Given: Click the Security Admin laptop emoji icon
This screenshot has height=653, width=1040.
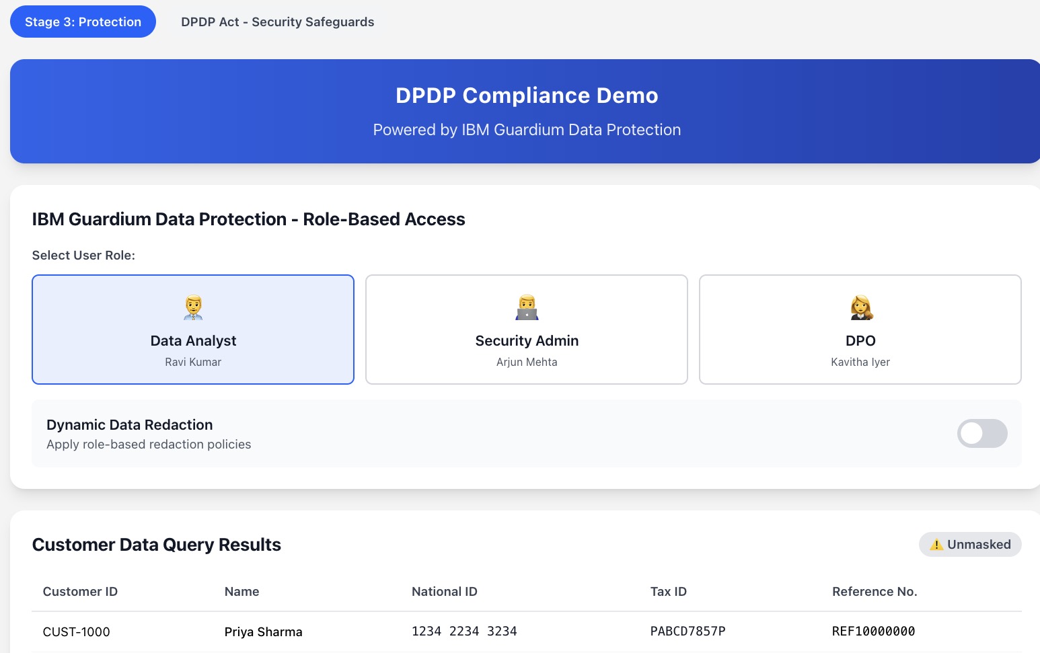Looking at the screenshot, I should [x=527, y=307].
